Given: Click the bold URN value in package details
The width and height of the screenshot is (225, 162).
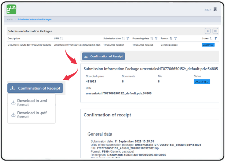Looking at the screenshot, I should [119, 93].
